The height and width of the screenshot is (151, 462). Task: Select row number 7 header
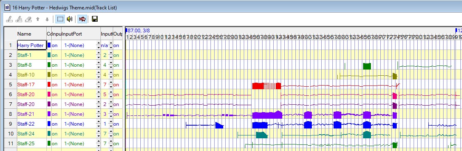pos(10,104)
